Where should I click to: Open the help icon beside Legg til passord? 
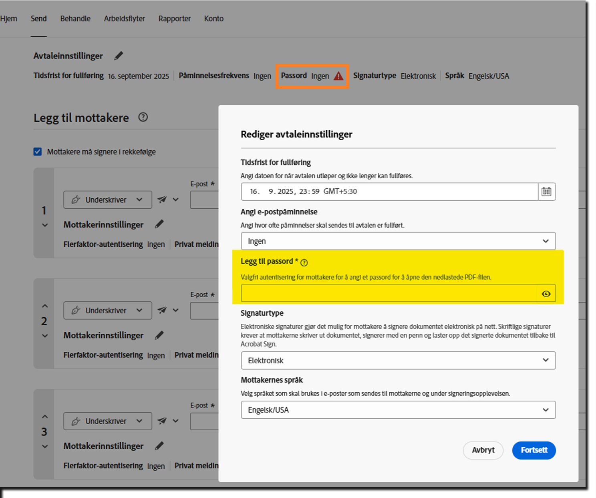tap(304, 262)
